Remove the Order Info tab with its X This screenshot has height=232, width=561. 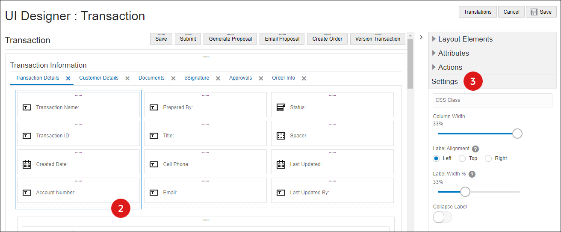304,78
